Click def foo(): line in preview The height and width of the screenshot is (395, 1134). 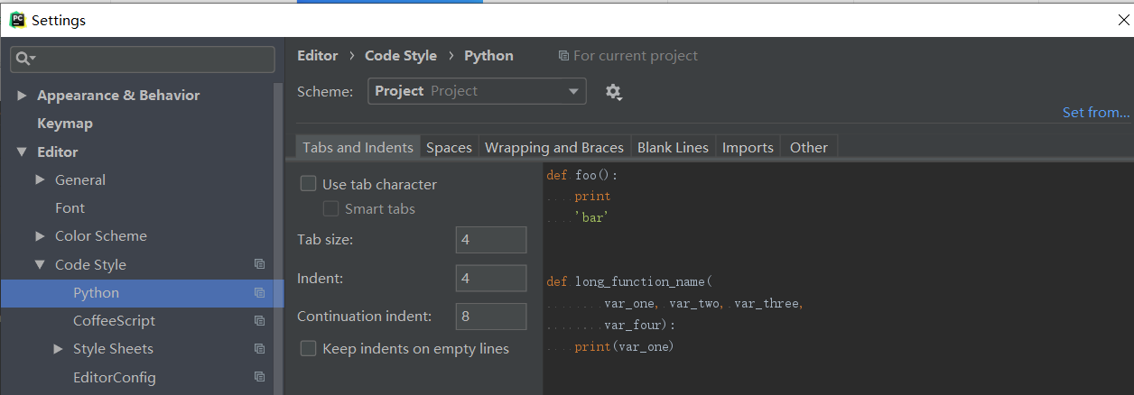(581, 176)
